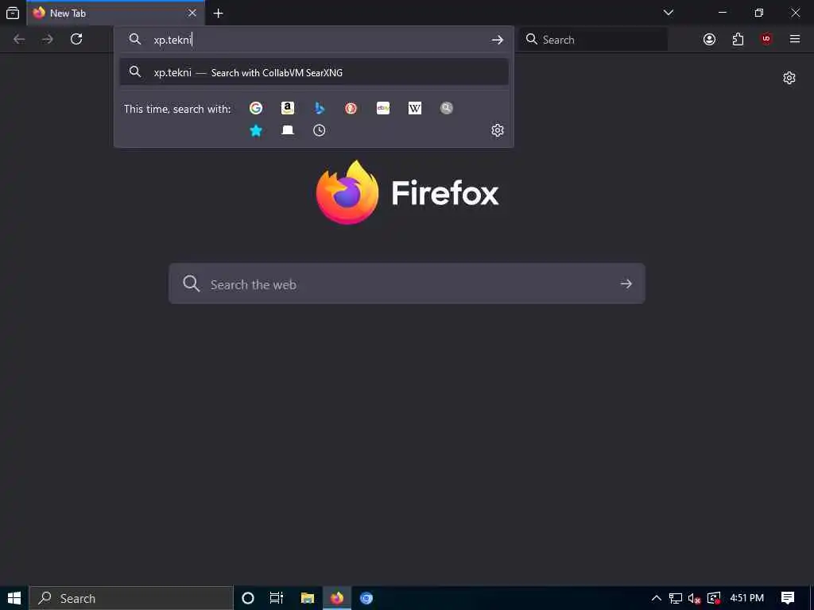Open the uBlock Origin extension icon
814x610 pixels.
pyautogui.click(x=766, y=39)
